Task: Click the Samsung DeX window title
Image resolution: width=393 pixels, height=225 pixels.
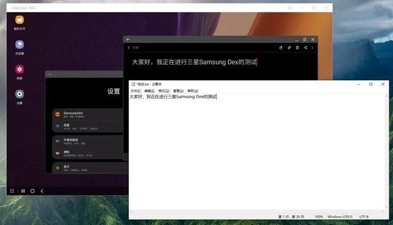Action: tap(23, 8)
